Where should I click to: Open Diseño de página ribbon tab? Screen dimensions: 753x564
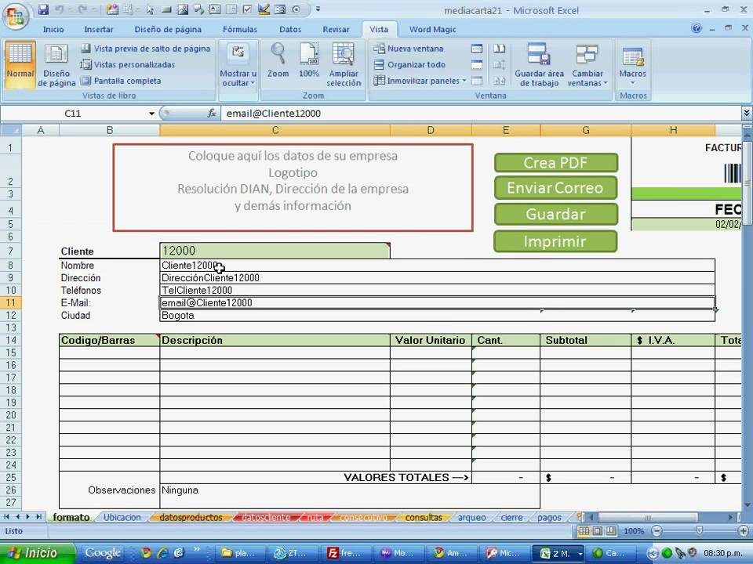tap(168, 29)
